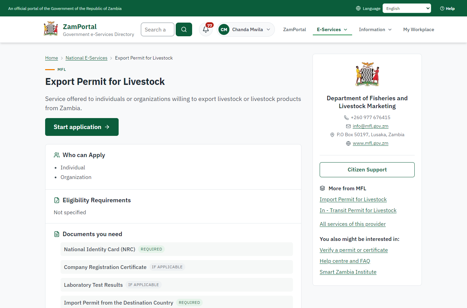Click the Laboratory Test Results row

tap(177, 285)
